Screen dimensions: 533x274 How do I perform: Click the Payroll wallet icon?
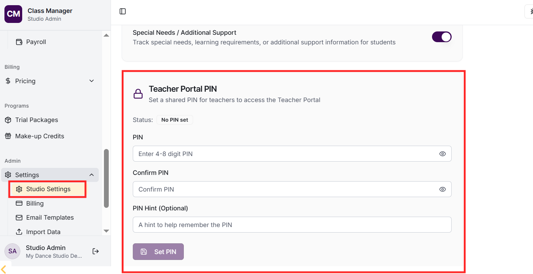pyautogui.click(x=19, y=42)
